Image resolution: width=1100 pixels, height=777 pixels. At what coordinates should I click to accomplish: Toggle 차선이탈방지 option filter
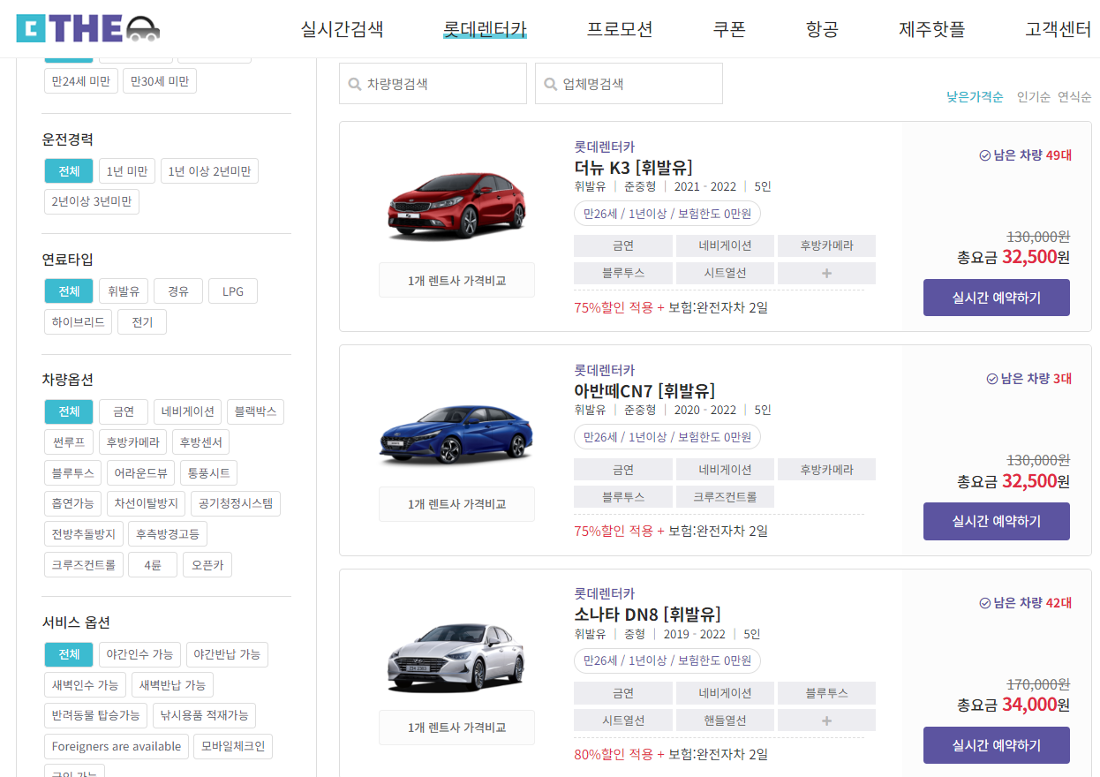click(147, 503)
